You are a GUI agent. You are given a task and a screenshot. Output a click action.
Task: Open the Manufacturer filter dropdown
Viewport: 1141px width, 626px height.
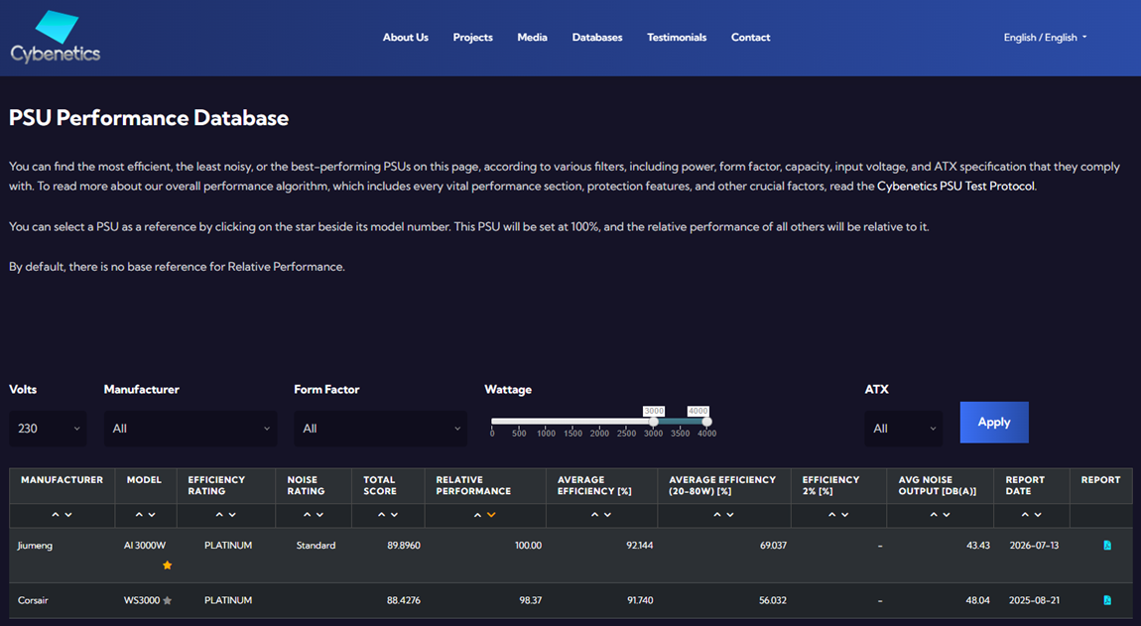(190, 429)
